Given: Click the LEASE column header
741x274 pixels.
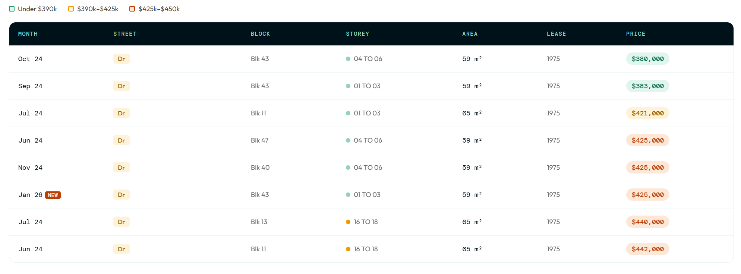Looking at the screenshot, I should coord(556,34).
